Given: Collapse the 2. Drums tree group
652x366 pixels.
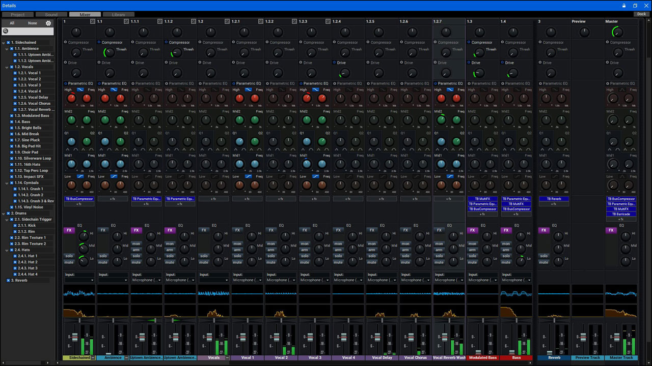Looking at the screenshot, I should (x=4, y=213).
